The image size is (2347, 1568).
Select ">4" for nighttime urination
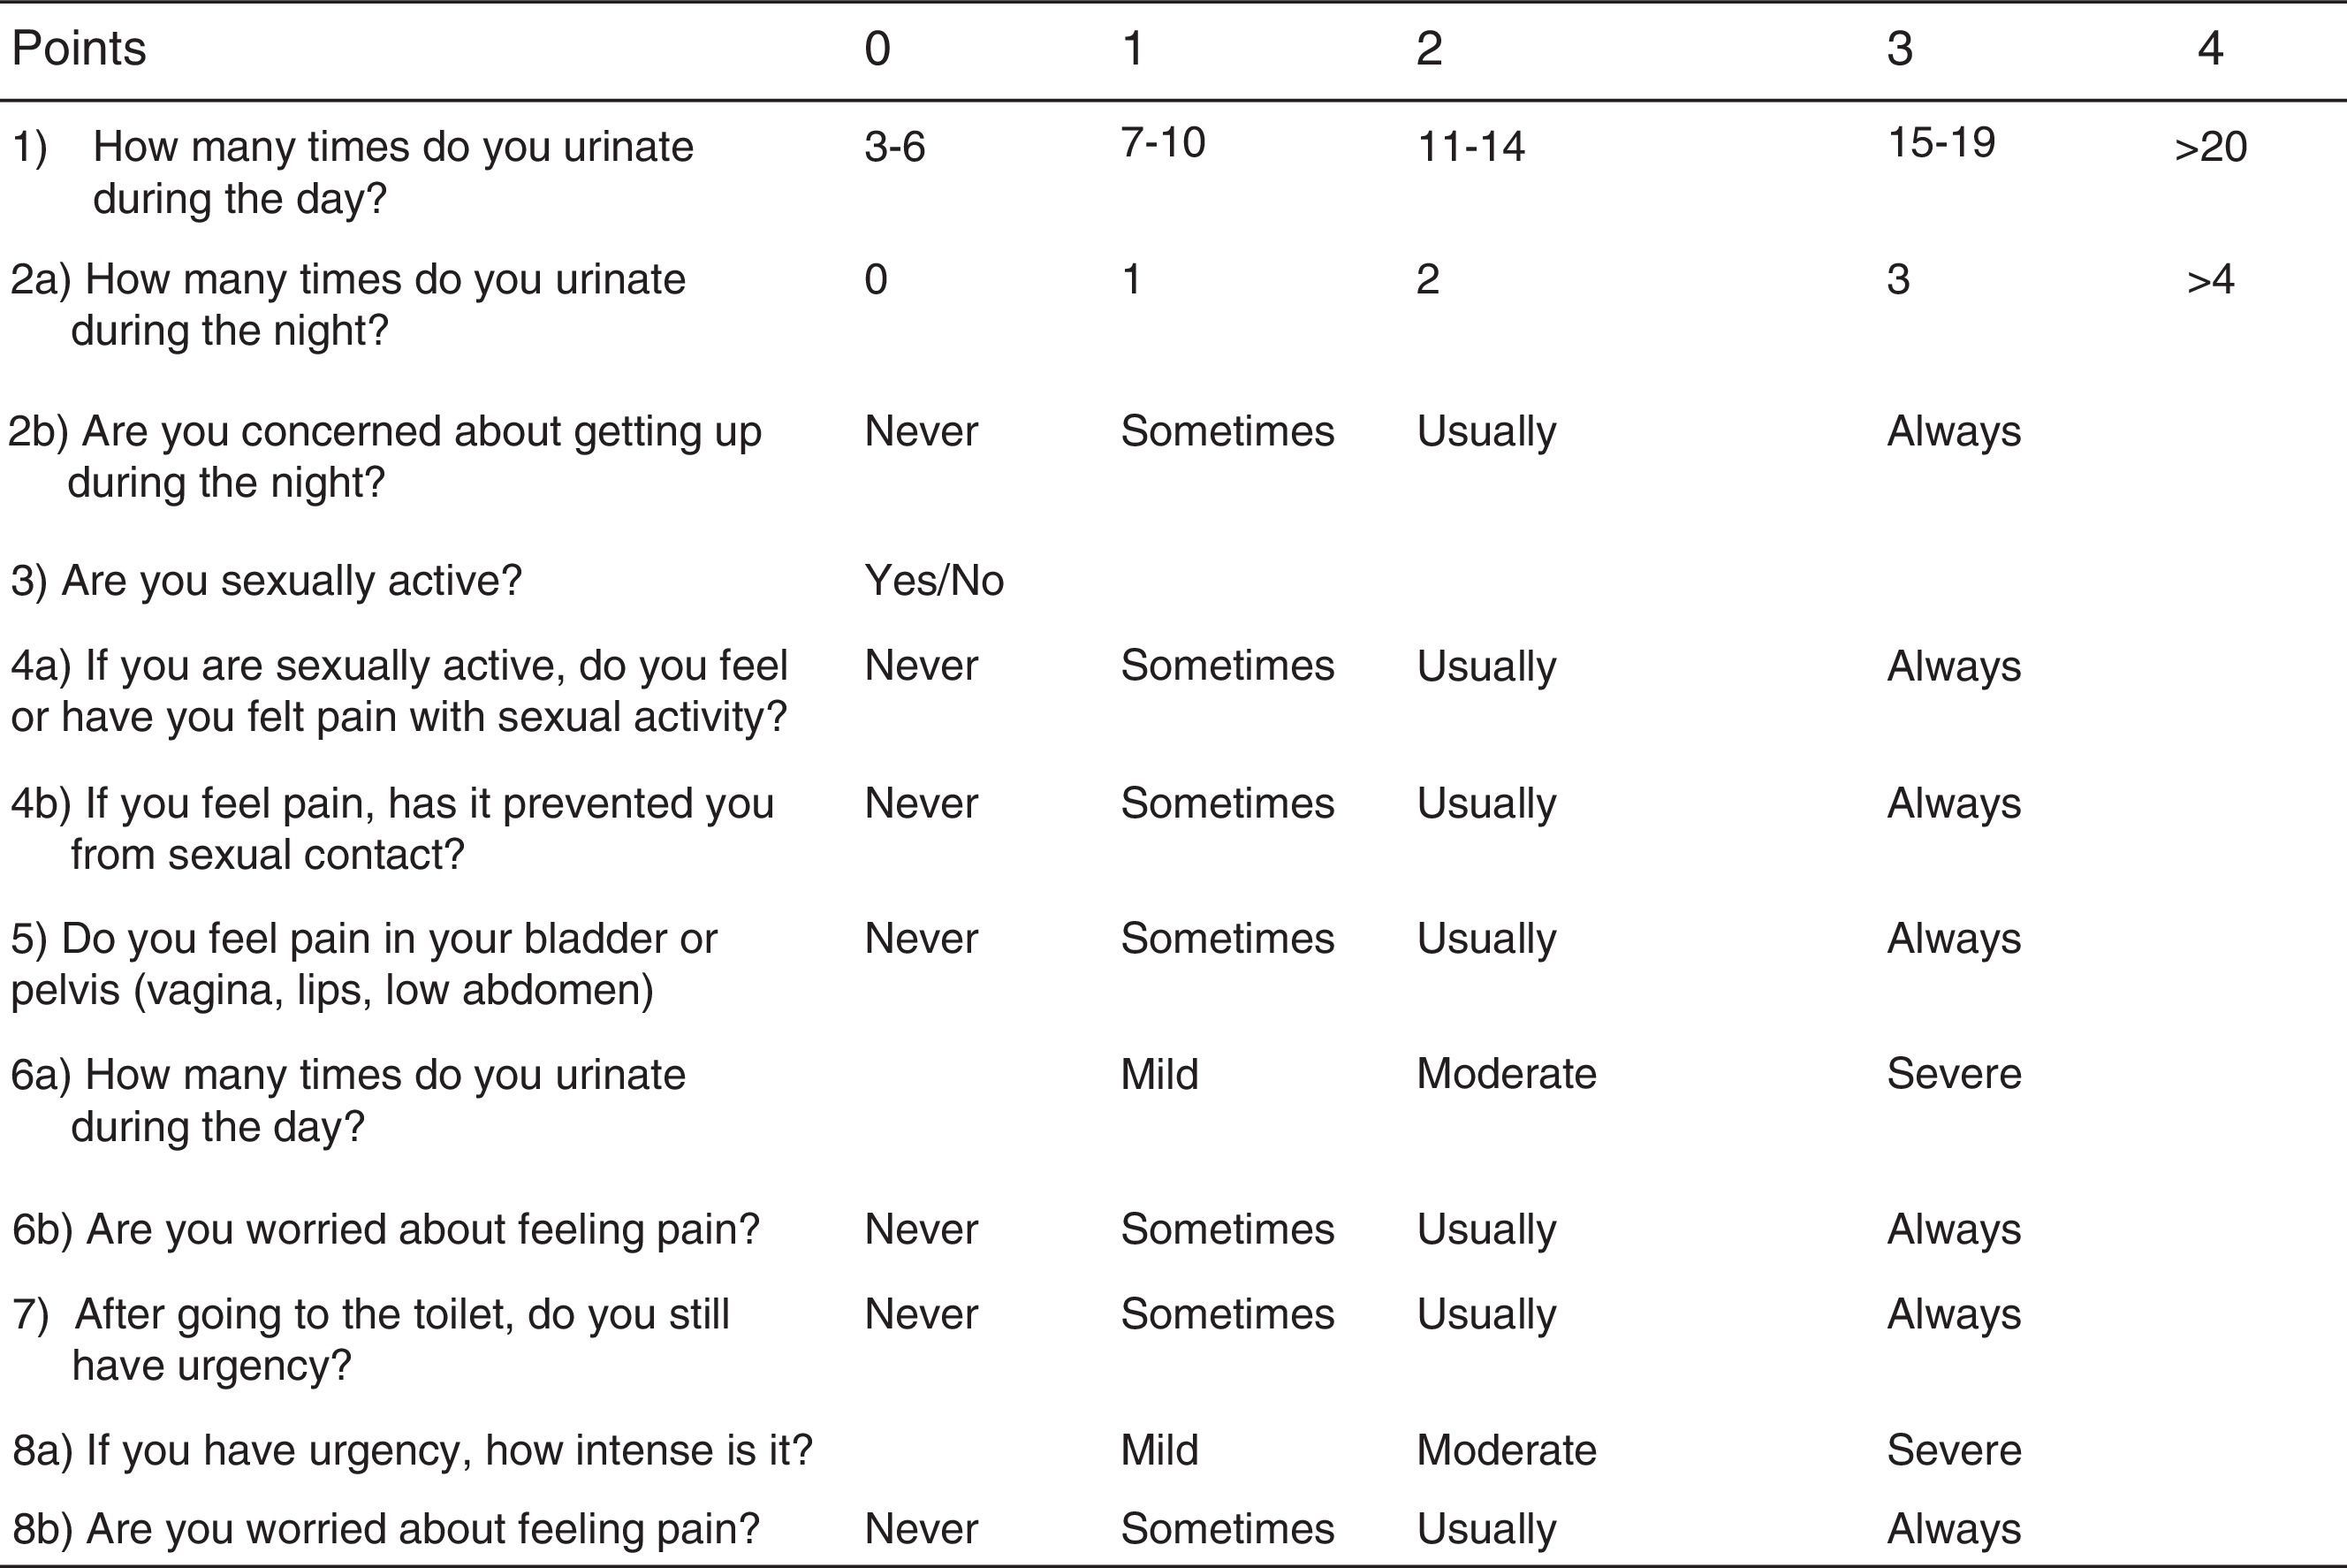click(2210, 280)
